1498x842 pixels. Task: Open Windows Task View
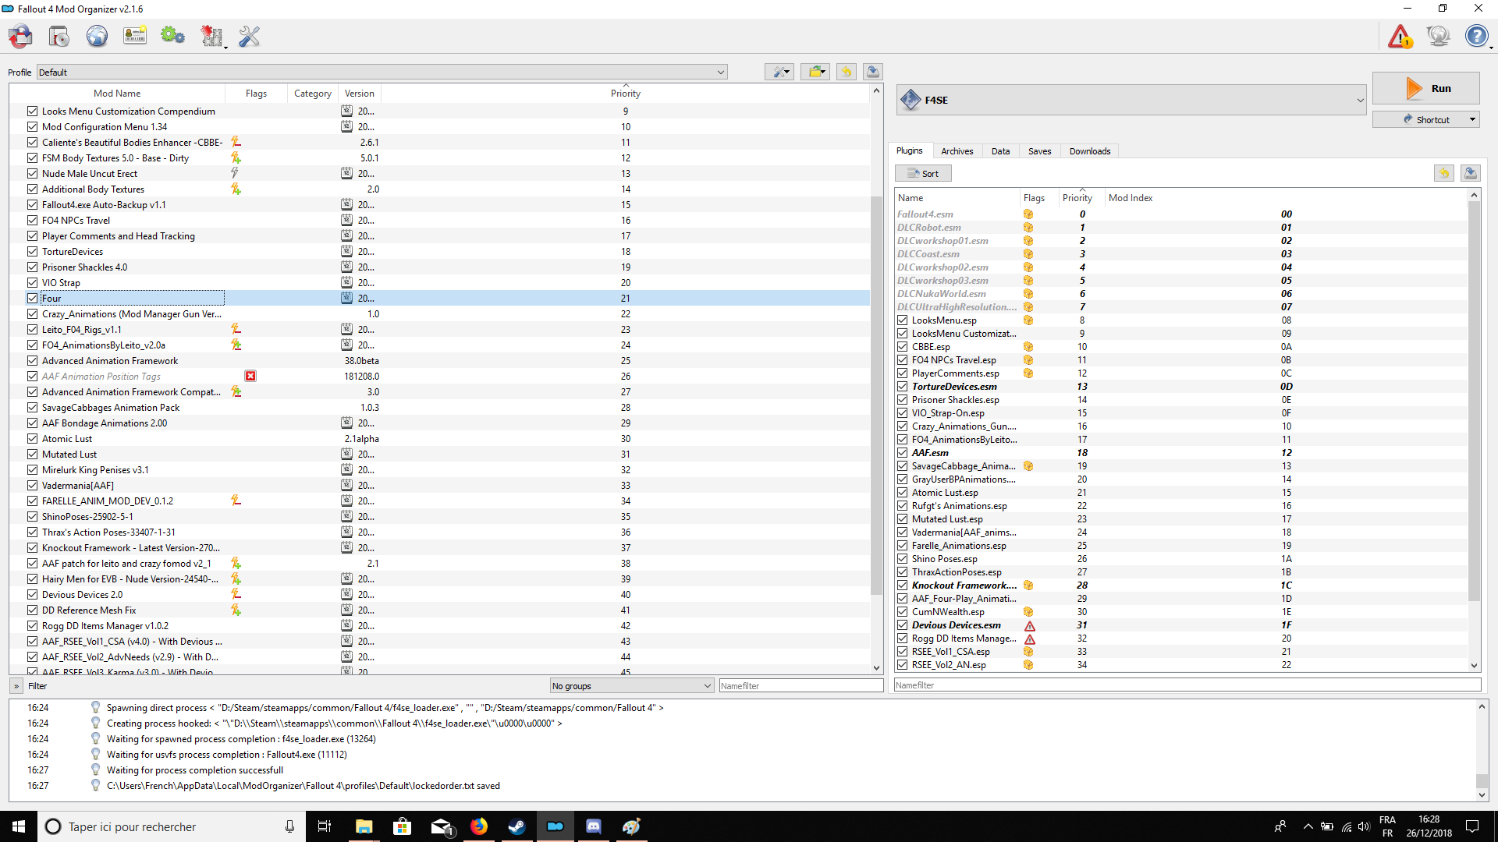point(325,826)
